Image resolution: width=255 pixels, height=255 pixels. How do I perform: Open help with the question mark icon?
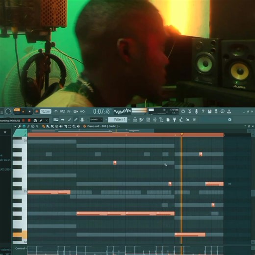(203, 111)
